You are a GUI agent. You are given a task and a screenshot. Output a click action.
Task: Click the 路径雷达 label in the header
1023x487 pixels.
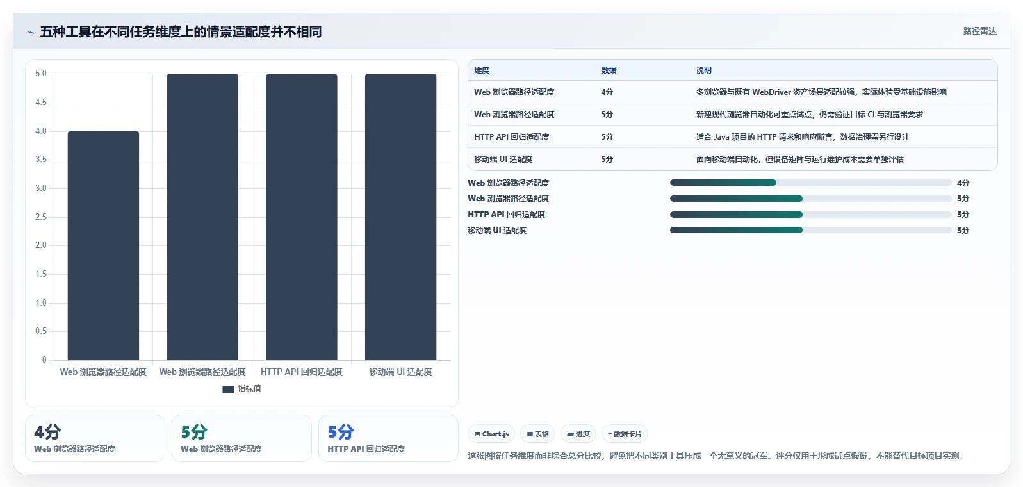pyautogui.click(x=979, y=31)
